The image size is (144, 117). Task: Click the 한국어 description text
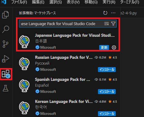click(41, 107)
